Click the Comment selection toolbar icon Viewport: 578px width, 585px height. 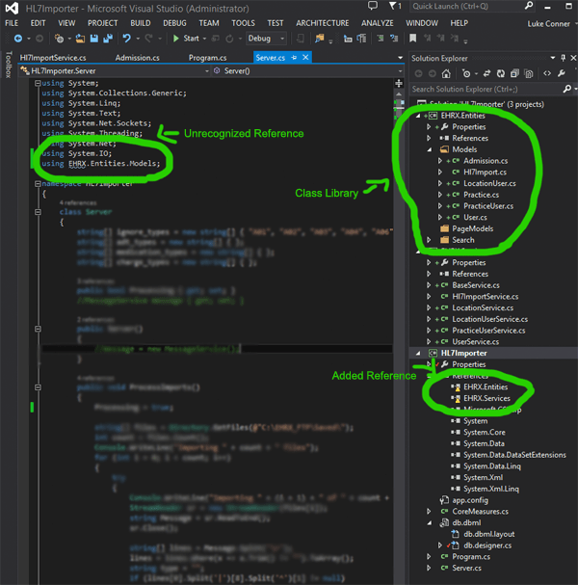pos(380,38)
